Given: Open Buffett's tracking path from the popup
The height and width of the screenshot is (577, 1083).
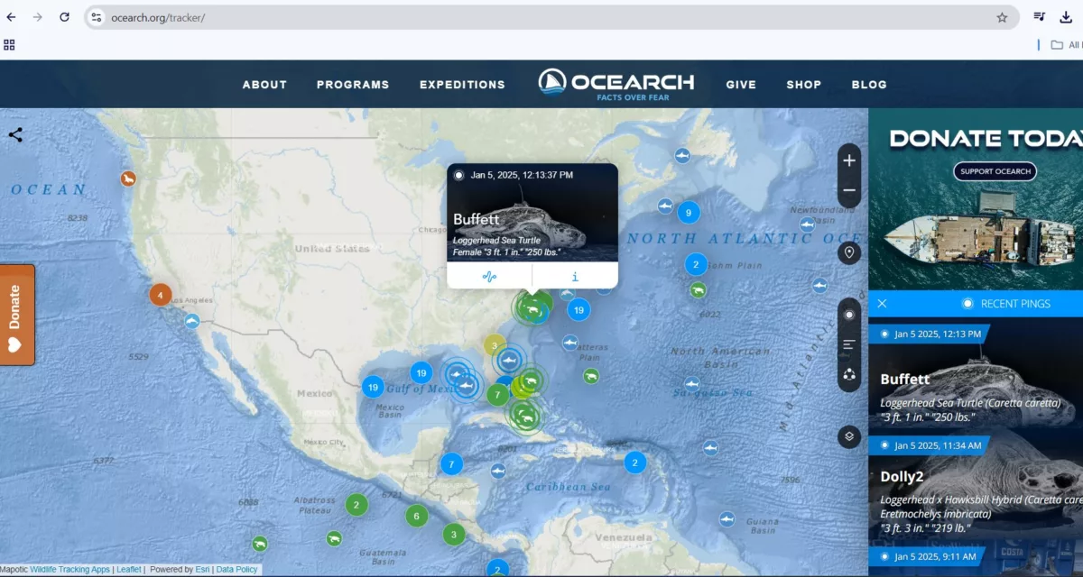Looking at the screenshot, I should 490,276.
